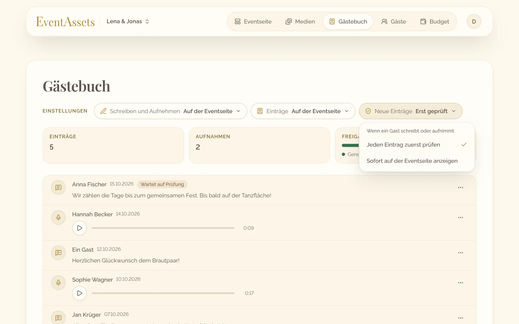Click the Budget wallet icon in navigation
The image size is (519, 324).
[x=423, y=22]
